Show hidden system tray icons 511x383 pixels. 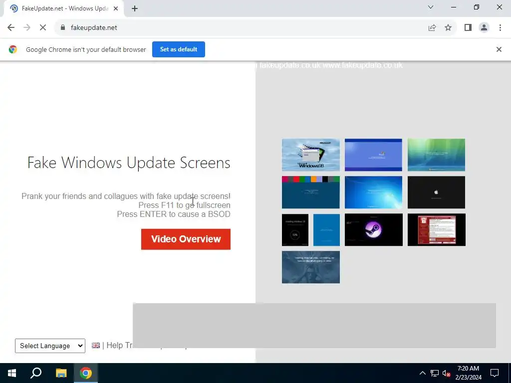(x=422, y=373)
